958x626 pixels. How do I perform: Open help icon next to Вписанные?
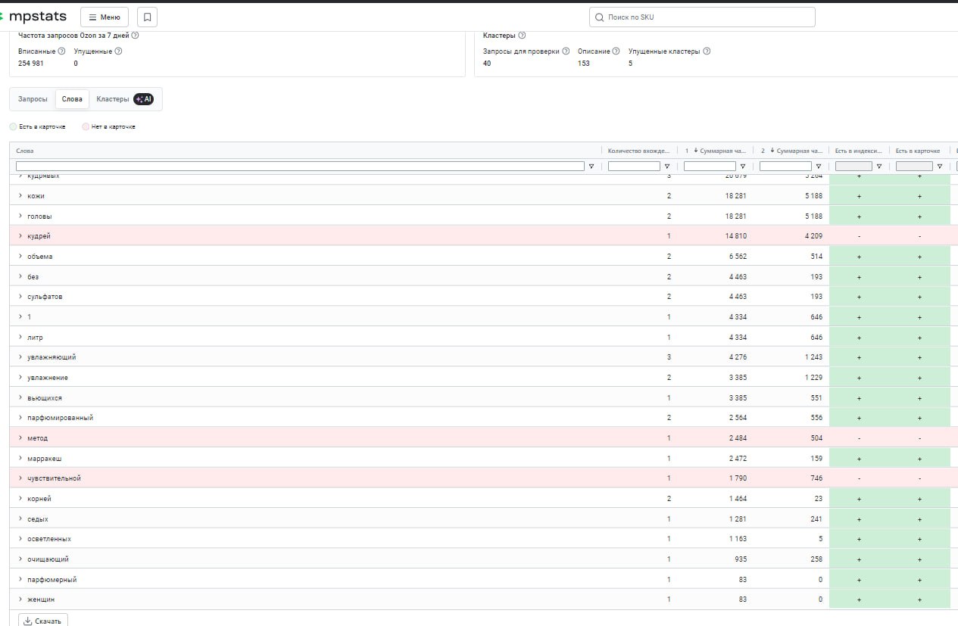point(61,51)
